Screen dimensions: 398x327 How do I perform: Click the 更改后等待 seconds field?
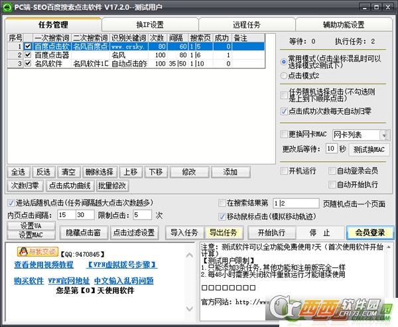[331, 149]
